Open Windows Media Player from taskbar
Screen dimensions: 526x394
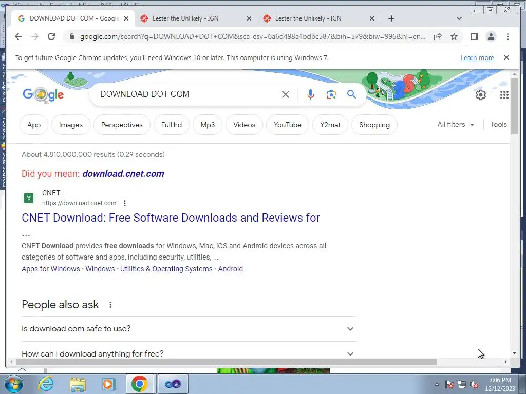[x=108, y=384]
